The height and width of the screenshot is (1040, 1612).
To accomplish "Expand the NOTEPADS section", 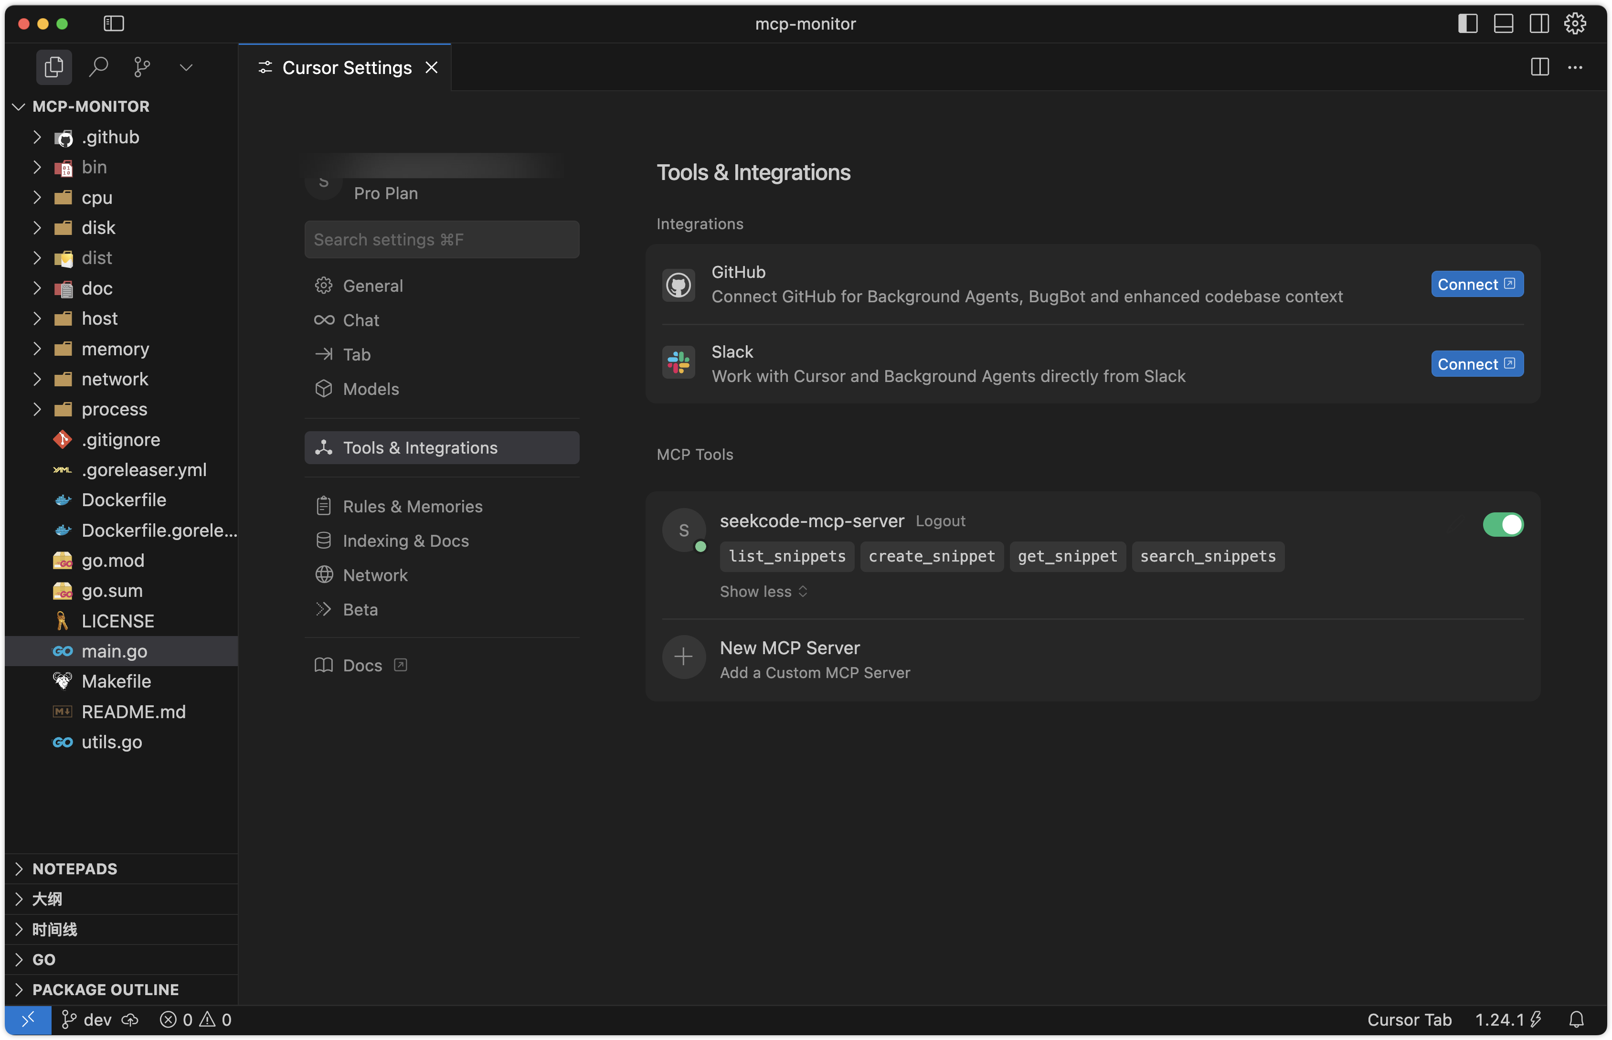I will pyautogui.click(x=122, y=869).
